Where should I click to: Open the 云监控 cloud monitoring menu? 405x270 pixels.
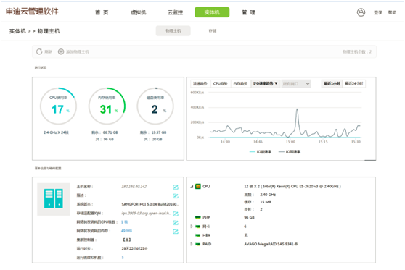click(175, 12)
